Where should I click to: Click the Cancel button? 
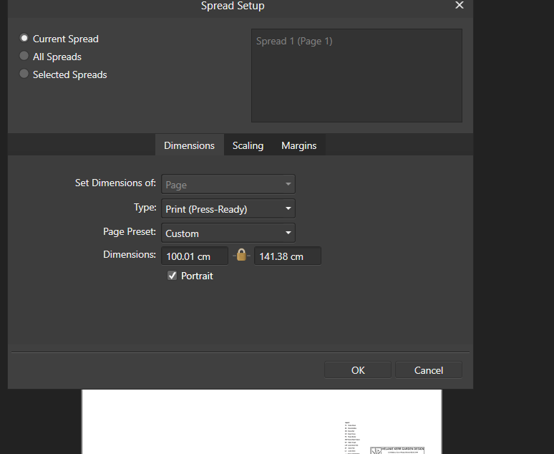pos(429,370)
